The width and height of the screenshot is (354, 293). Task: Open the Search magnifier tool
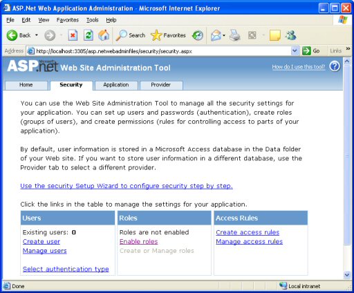(x=131, y=35)
